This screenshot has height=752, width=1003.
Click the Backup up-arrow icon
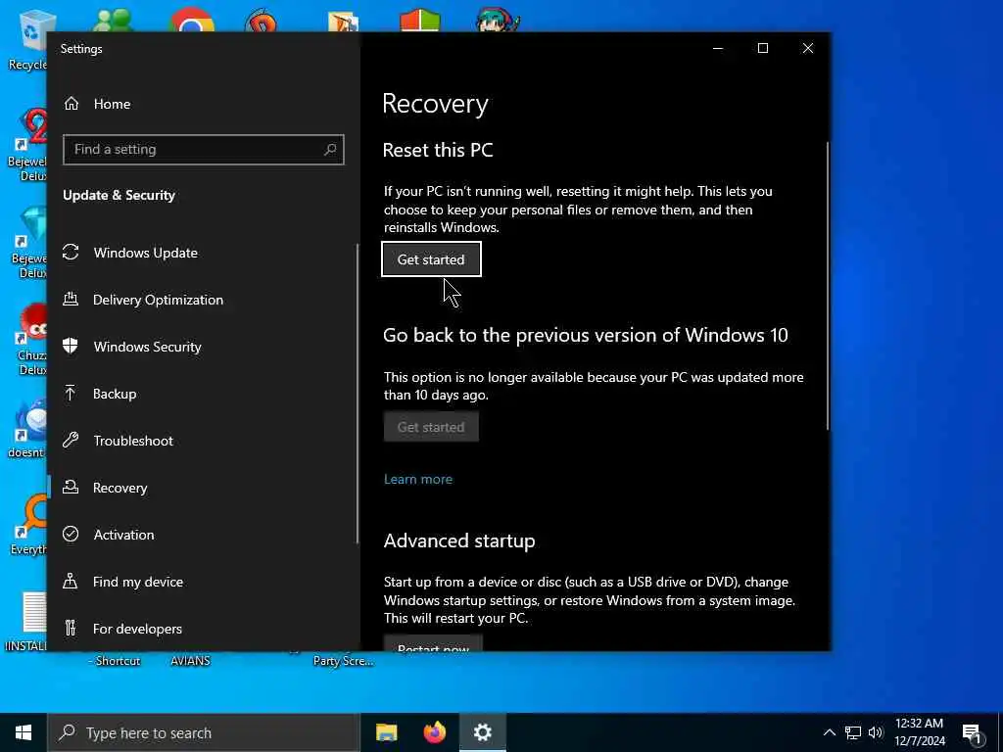click(71, 394)
